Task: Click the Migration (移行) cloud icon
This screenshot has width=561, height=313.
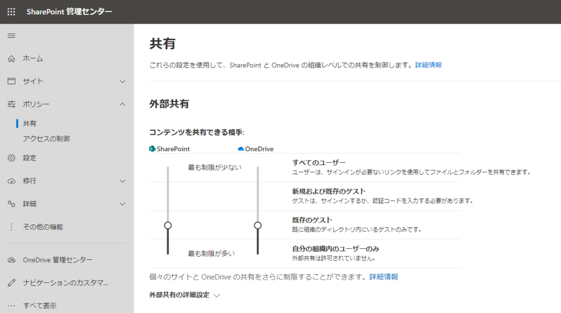Action: (x=12, y=181)
